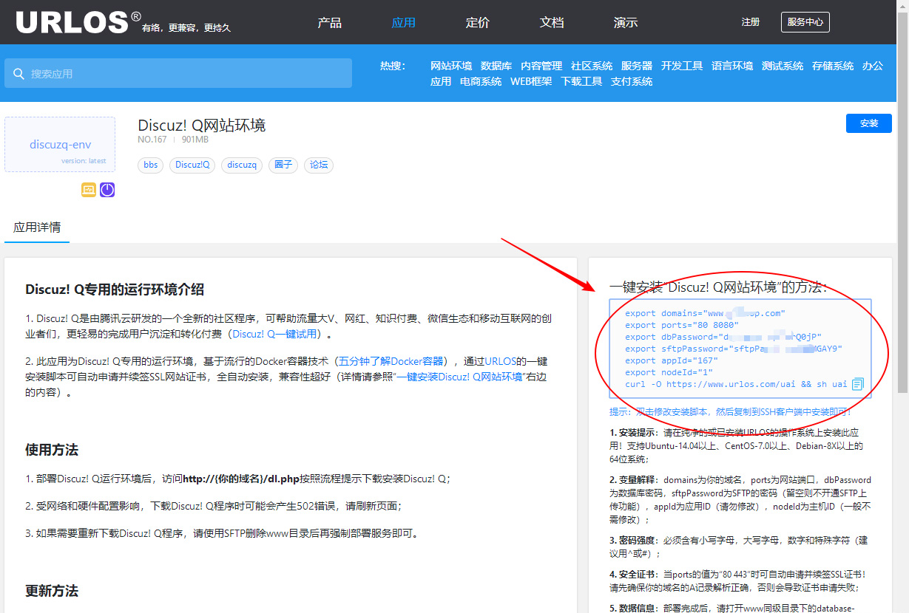Screen dimensions: 909x613
Task: Select the discuzq tag
Action: 242,165
